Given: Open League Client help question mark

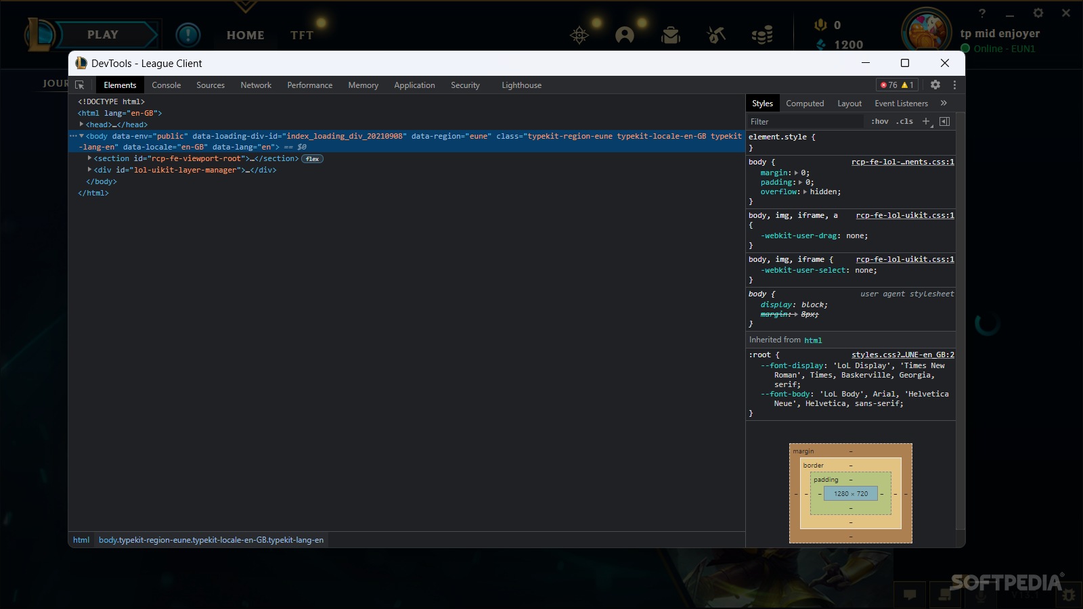Looking at the screenshot, I should (982, 13).
